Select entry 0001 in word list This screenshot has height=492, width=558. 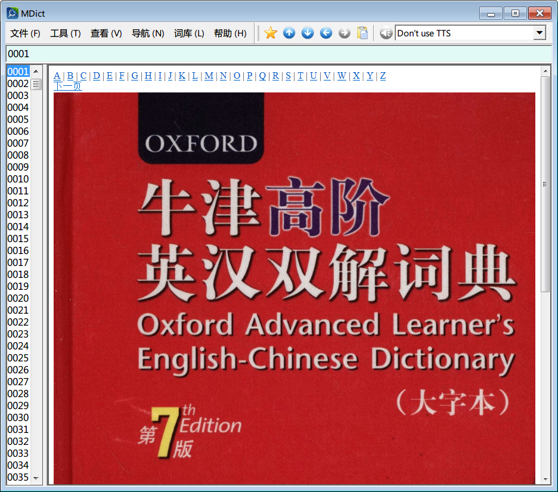tap(18, 72)
